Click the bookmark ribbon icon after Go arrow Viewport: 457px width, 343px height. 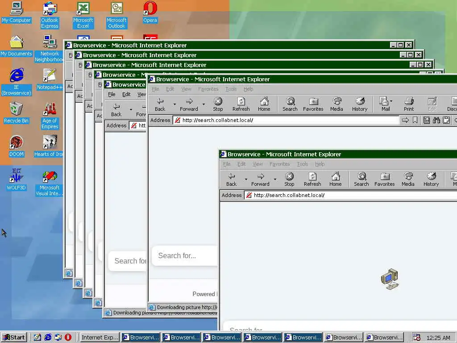pyautogui.click(x=415, y=120)
